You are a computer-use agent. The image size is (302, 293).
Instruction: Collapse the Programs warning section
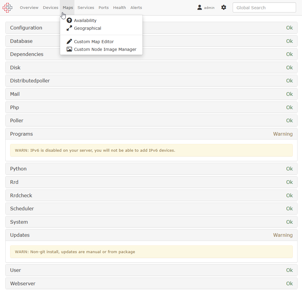(151, 134)
